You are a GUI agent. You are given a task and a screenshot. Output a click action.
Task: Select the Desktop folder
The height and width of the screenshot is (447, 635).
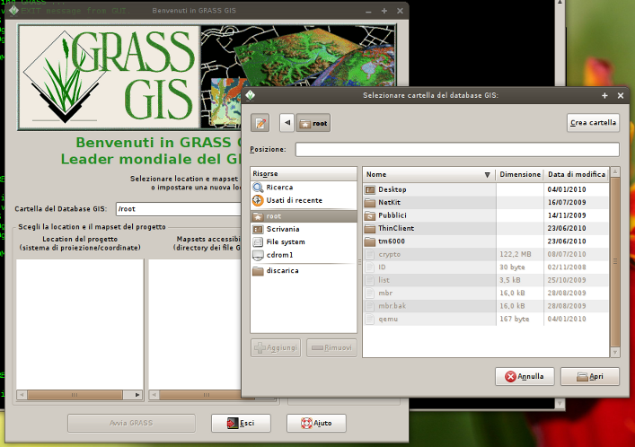(x=486, y=189)
